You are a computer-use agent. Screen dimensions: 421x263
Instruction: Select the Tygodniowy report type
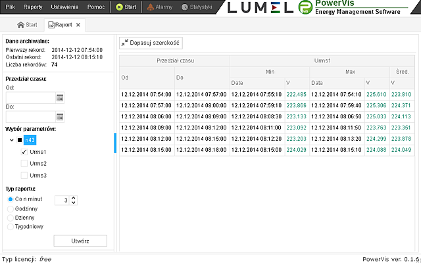[11, 227]
